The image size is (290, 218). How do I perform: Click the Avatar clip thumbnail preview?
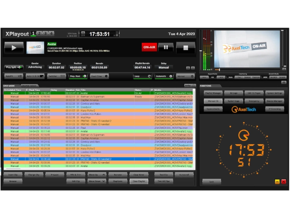coord(35,48)
